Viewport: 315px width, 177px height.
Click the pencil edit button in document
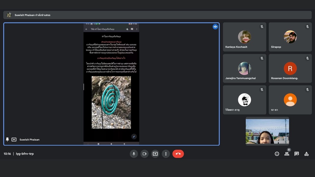134,137
